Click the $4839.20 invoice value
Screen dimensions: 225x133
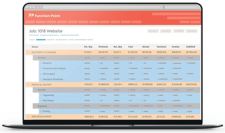176,52
